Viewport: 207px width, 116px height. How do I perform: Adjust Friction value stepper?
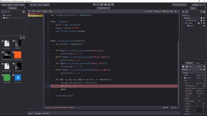tap(203, 104)
